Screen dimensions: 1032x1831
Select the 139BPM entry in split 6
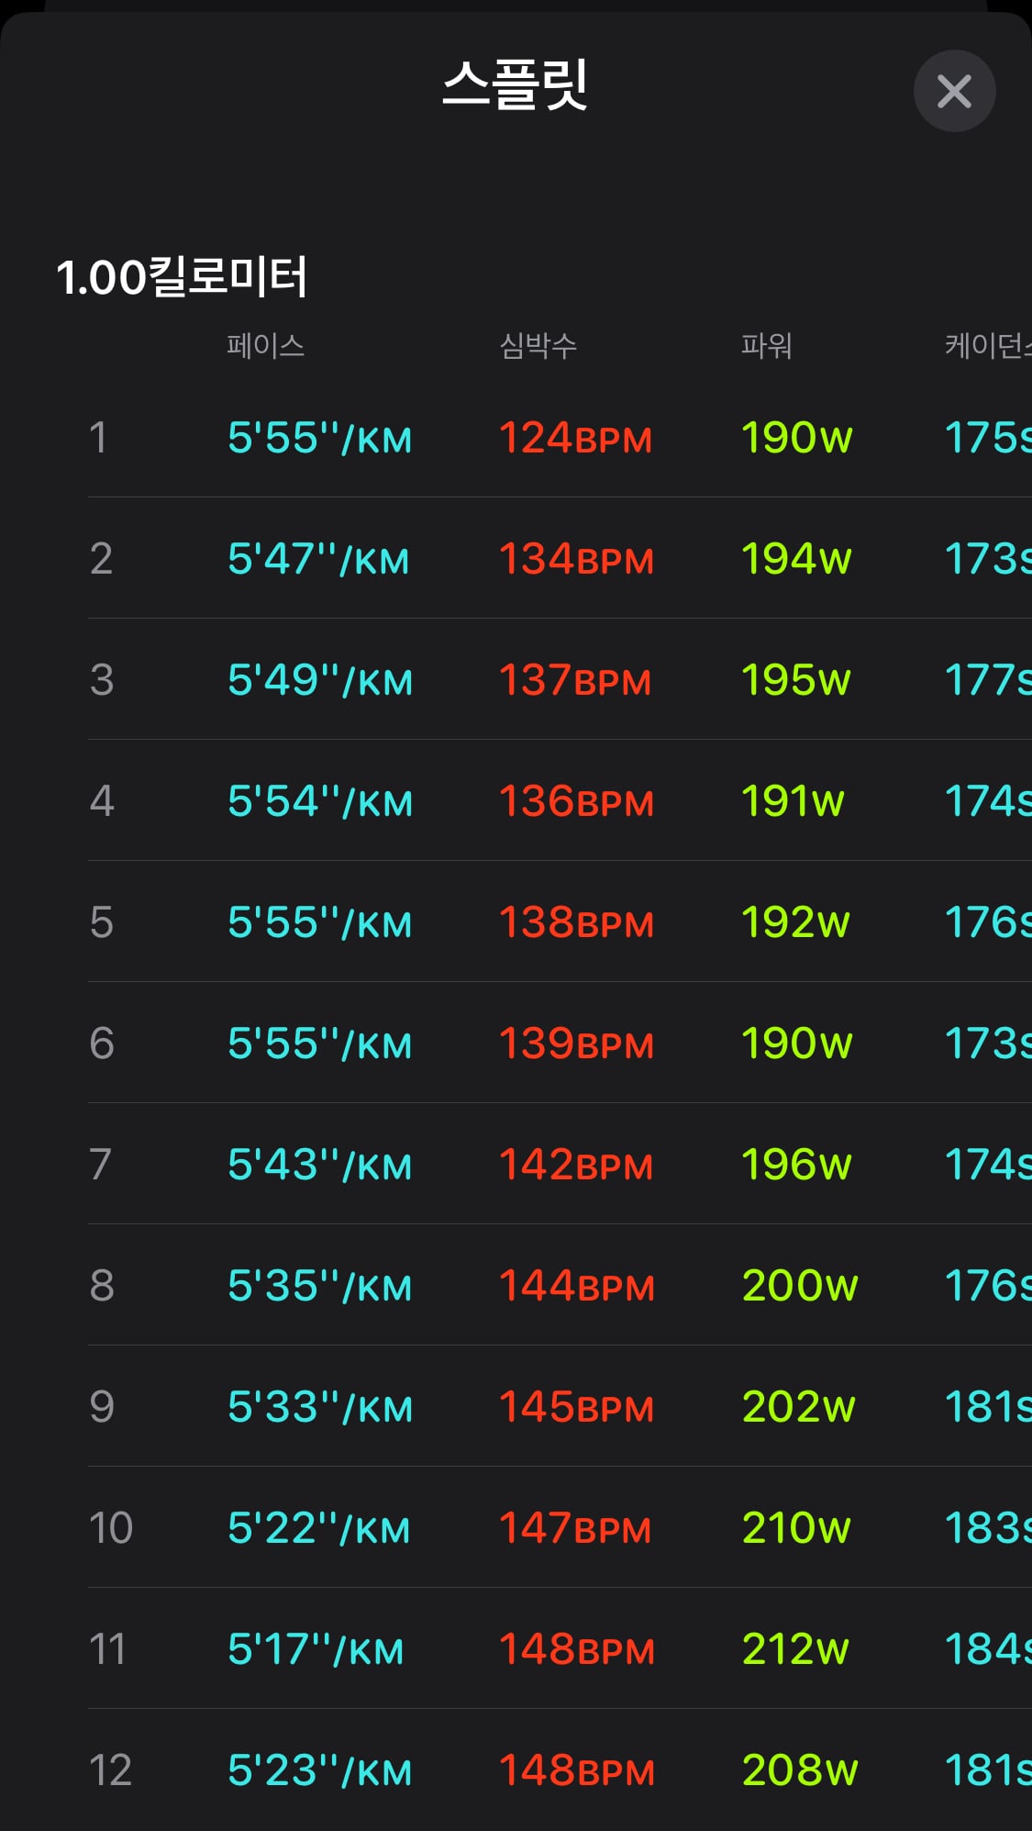(x=576, y=1044)
